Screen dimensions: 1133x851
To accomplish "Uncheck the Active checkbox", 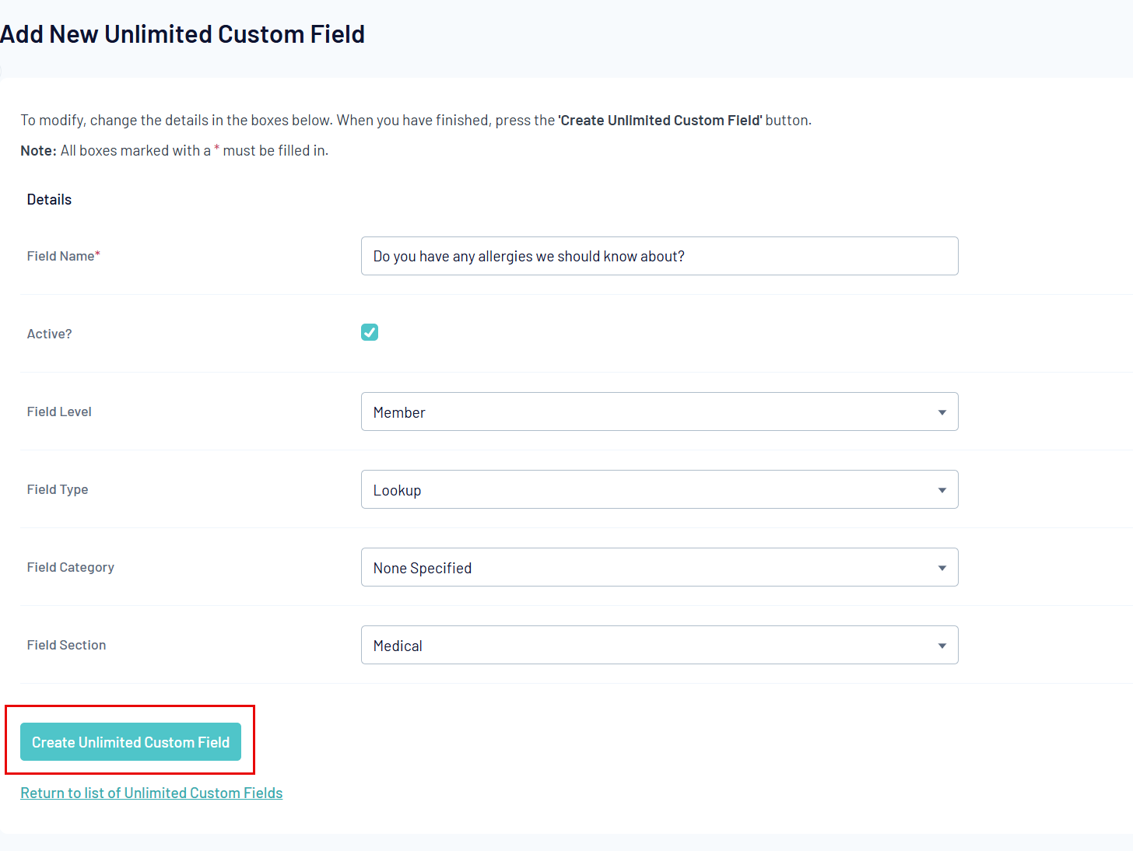I will tap(370, 333).
